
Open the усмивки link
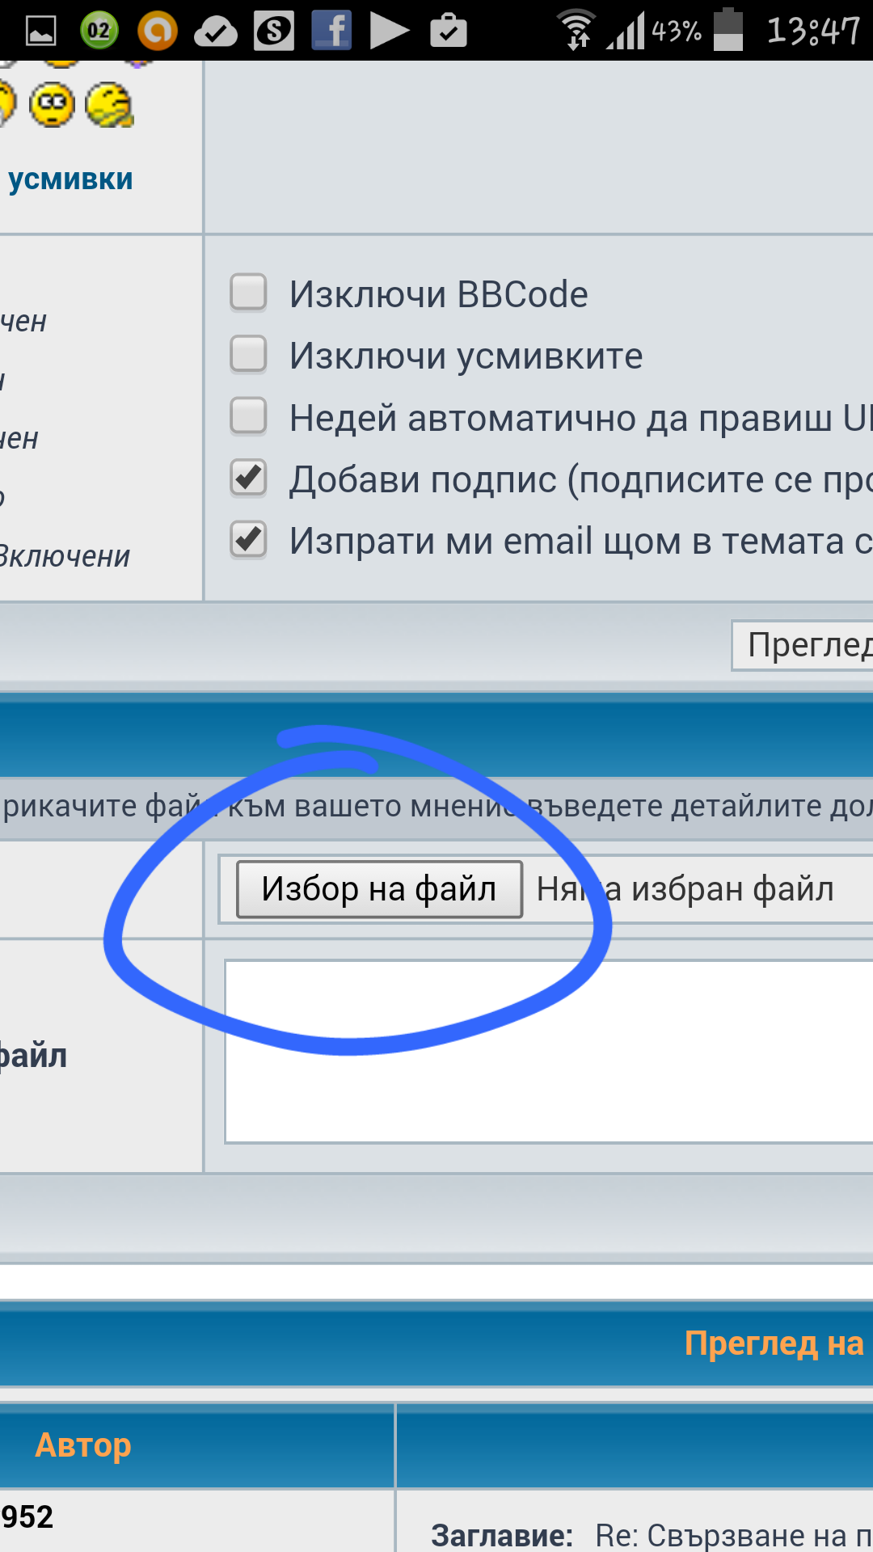coord(70,179)
